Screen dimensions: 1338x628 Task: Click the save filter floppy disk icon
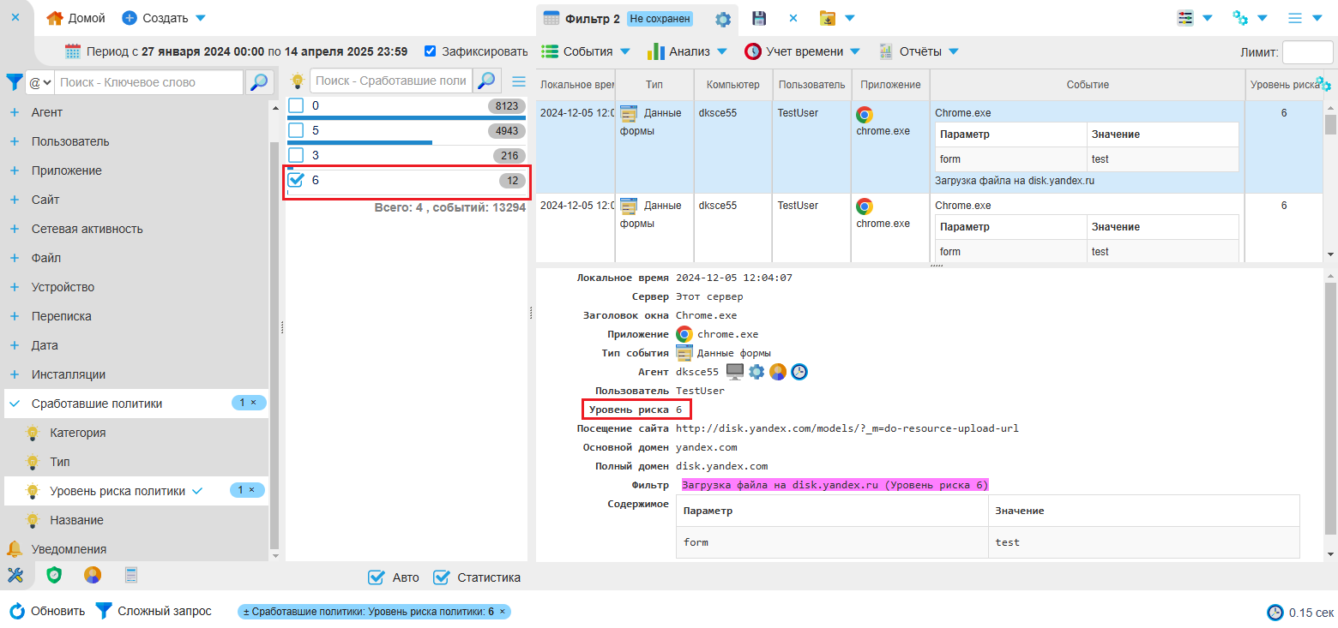point(759,18)
